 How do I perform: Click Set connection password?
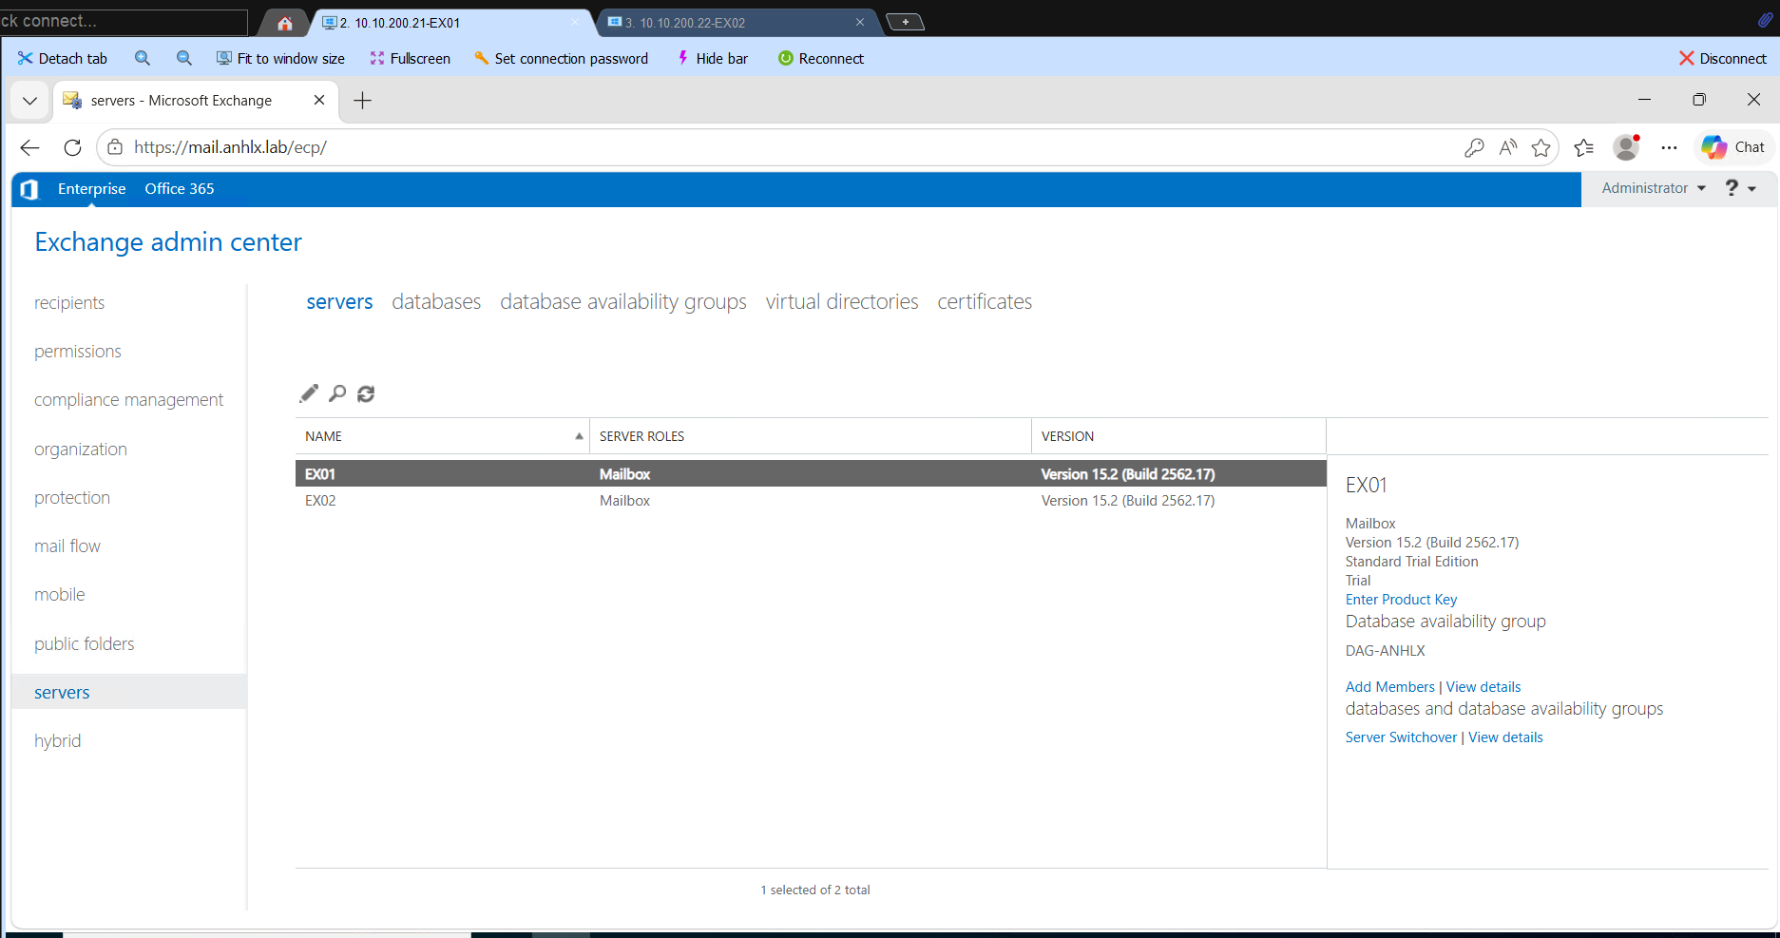point(562,59)
